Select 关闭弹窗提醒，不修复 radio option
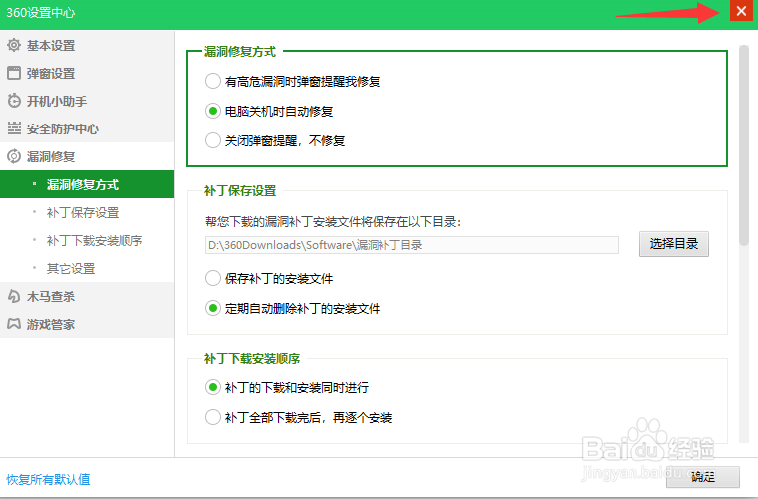758x499 pixels. click(213, 140)
